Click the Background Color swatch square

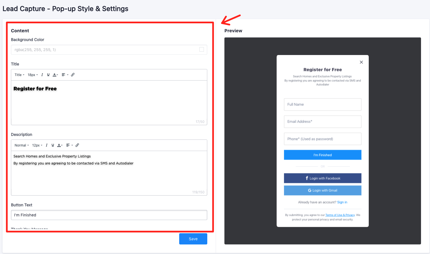click(x=202, y=50)
